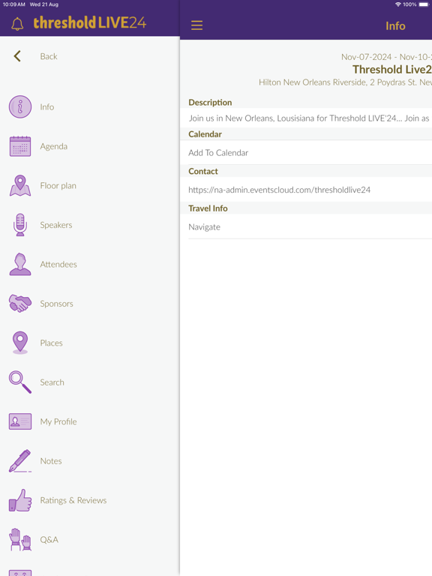Image resolution: width=432 pixels, height=576 pixels.
Task: Open Ratings & Reviews thumbs-up icon
Action: [20, 500]
